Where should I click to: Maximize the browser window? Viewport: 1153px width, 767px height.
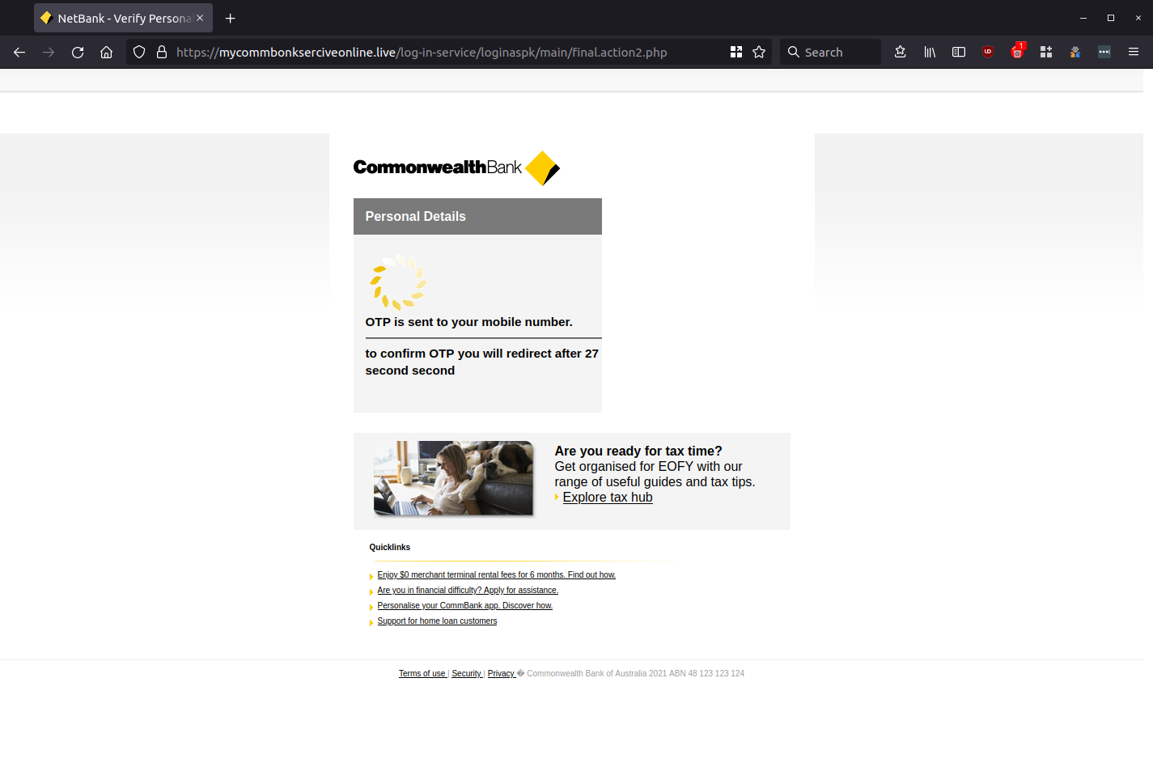(1111, 18)
